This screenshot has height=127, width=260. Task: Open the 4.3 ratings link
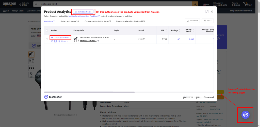pos(179,39)
